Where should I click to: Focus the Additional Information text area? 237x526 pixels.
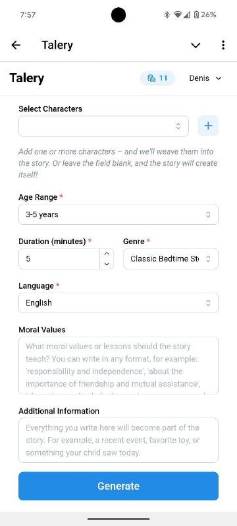(x=118, y=440)
